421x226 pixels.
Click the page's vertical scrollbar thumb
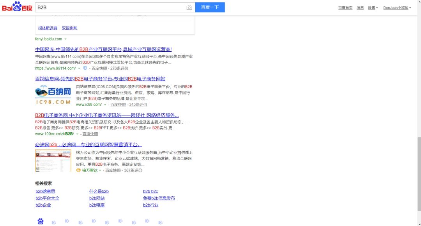tap(419, 173)
